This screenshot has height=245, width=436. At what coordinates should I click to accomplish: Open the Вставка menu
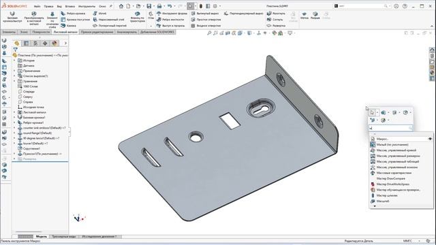pyautogui.click(x=69, y=6)
